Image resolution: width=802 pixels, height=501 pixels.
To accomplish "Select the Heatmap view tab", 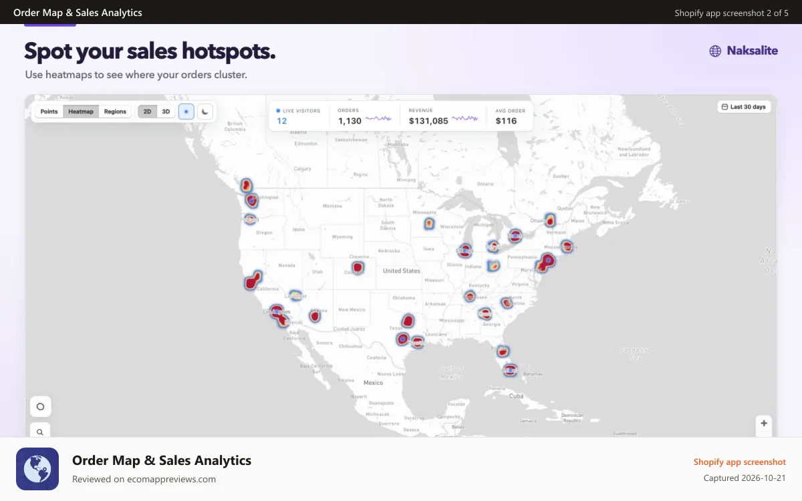I will [x=81, y=112].
